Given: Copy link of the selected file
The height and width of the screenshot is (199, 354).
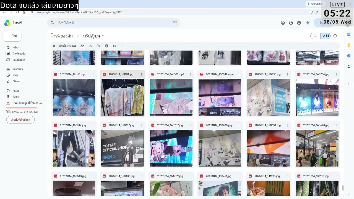Looking at the screenshot, I should point(114,46).
